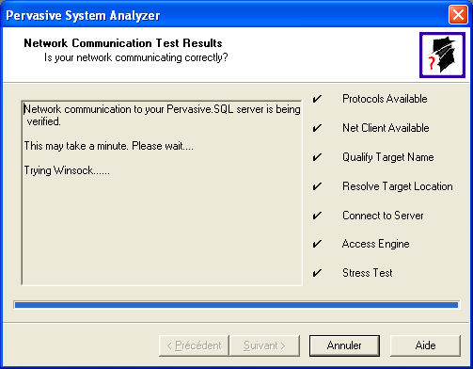This screenshot has width=473, height=369.
Task: Click the Protocols Available label
Action: point(385,99)
